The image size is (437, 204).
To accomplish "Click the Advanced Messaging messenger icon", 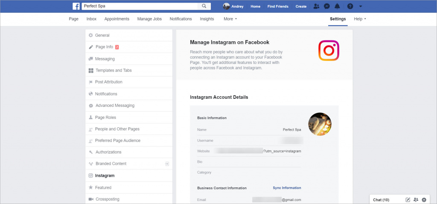I will pos(90,106).
